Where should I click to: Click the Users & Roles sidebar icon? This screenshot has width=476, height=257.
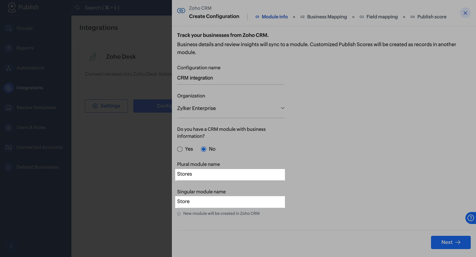(9, 127)
